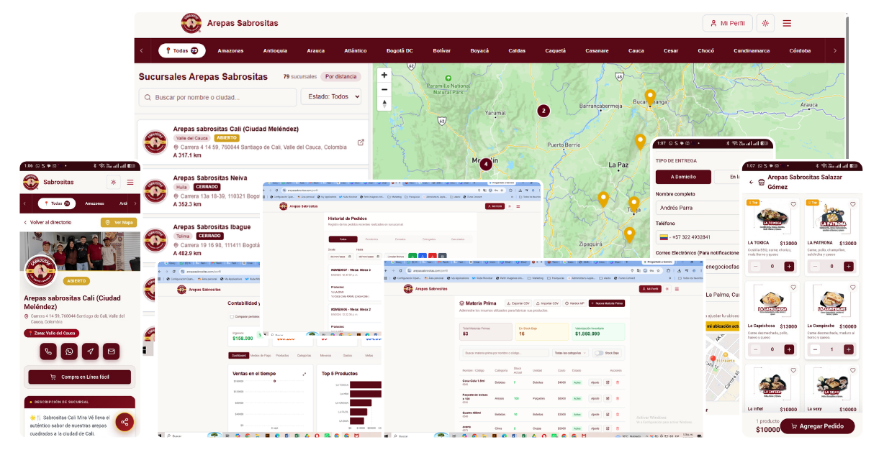Select the Todos tab in Historial de Pedidos
The height and width of the screenshot is (455, 879).
point(343,239)
